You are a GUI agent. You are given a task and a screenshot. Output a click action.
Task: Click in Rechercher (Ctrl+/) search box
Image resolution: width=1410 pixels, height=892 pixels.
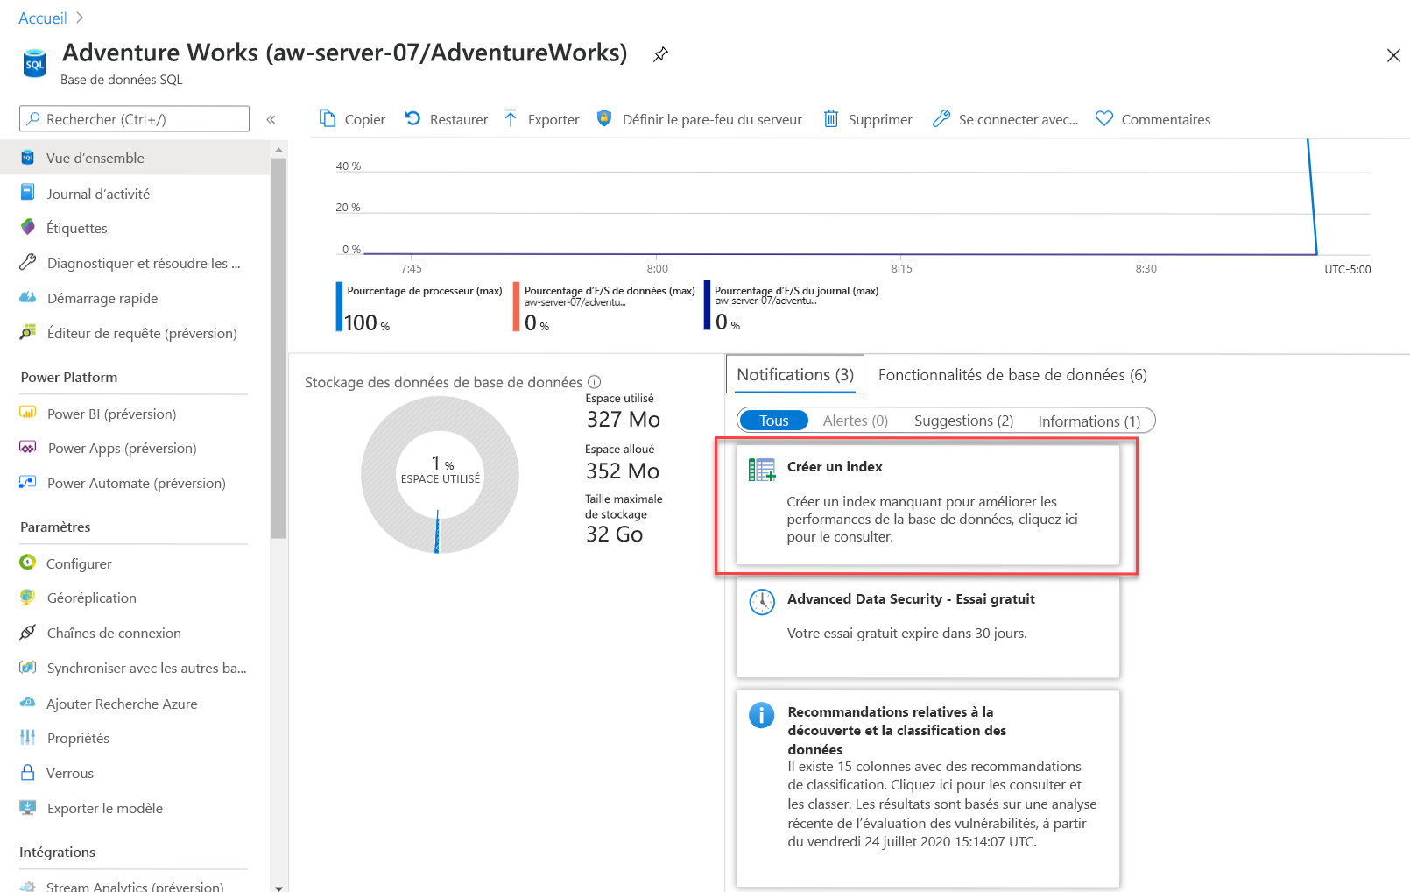coord(134,119)
